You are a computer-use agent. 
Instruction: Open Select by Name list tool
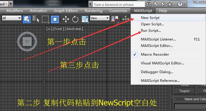[36, 19]
